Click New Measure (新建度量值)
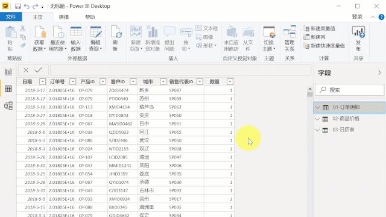Screen dimensions: 386x217 click(x=320, y=28)
